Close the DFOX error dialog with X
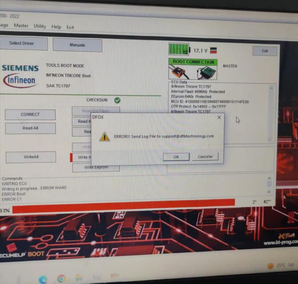Viewport: 298px width, 284px height. point(219,117)
